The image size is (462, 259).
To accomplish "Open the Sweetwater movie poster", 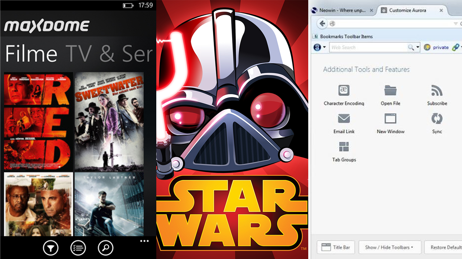I will (109, 121).
